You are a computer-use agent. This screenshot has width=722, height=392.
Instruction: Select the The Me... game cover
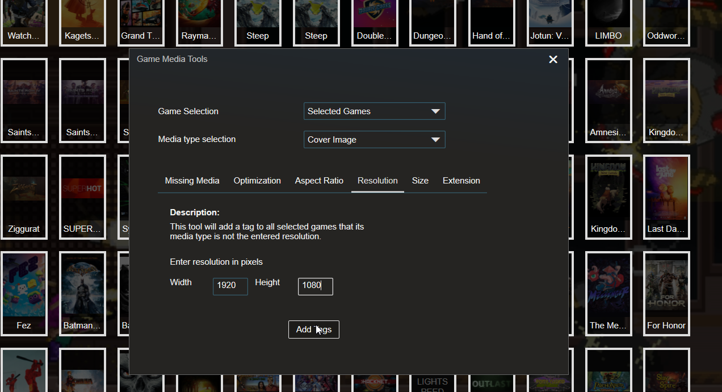tap(608, 294)
